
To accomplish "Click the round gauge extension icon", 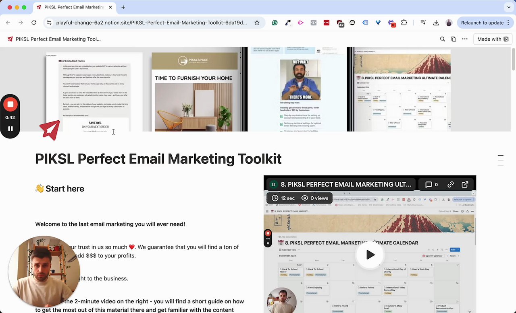I will tap(352, 23).
